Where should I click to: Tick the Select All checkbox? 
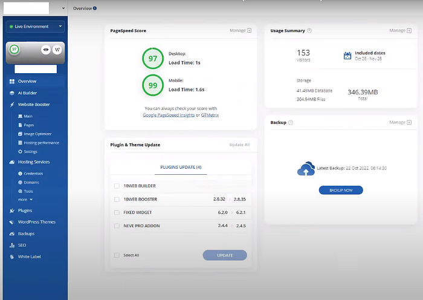click(117, 255)
